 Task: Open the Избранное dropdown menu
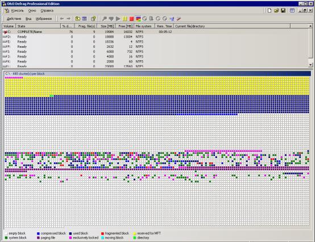point(44,19)
